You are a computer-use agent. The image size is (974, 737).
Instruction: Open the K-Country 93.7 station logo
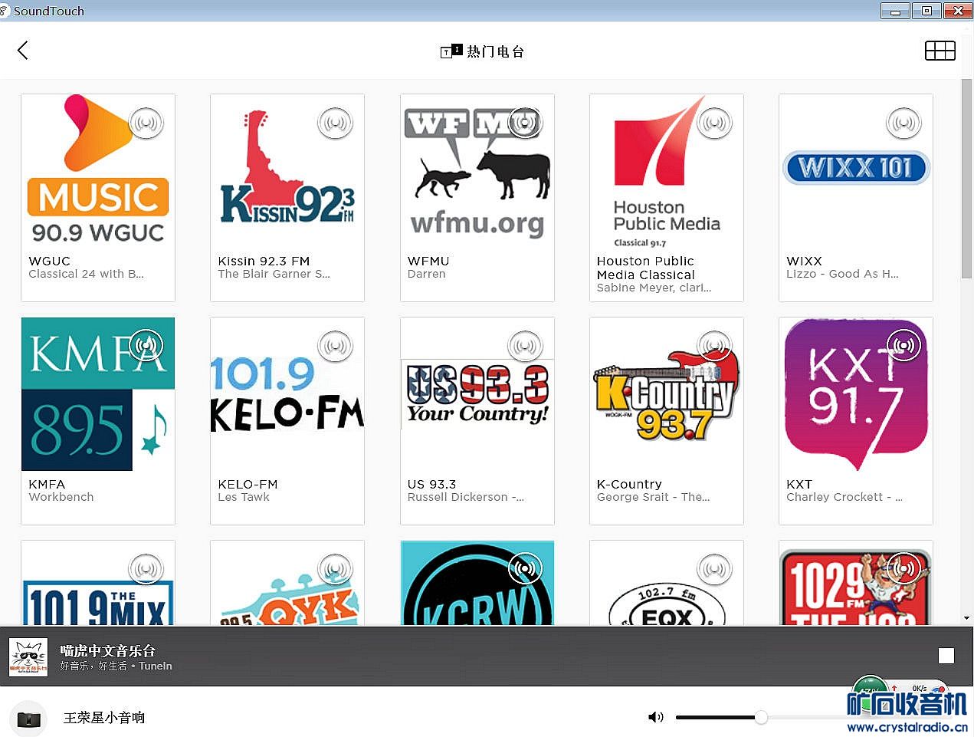coord(666,394)
